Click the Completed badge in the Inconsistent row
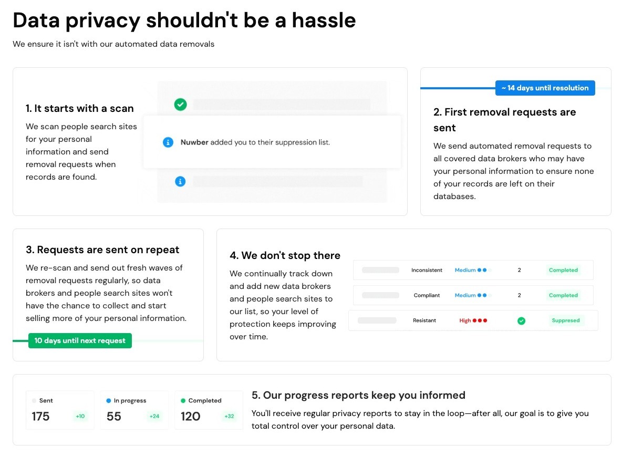The image size is (622, 456). pyautogui.click(x=563, y=270)
